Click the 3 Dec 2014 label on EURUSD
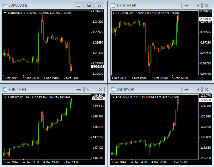The image size is (214, 167). tap(10, 78)
